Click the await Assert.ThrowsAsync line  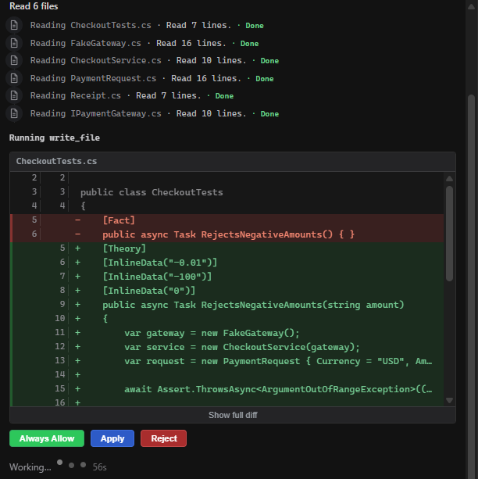(x=227, y=389)
